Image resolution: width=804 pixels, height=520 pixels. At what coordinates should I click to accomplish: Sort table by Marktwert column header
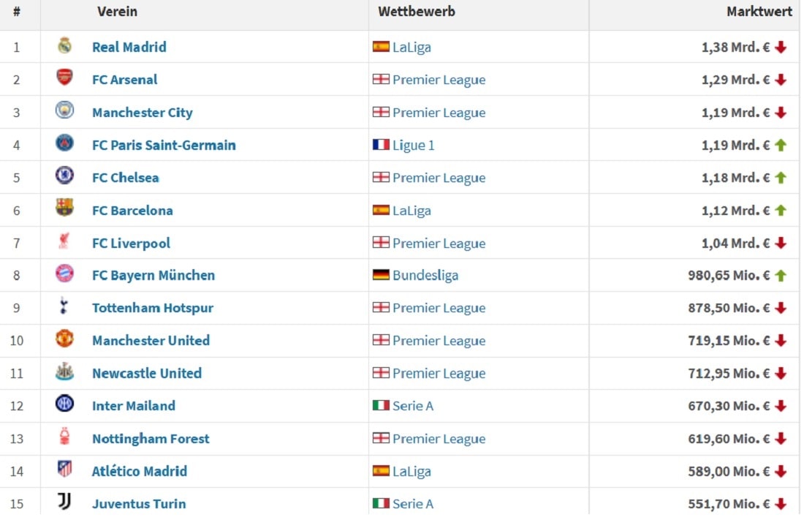click(x=759, y=12)
